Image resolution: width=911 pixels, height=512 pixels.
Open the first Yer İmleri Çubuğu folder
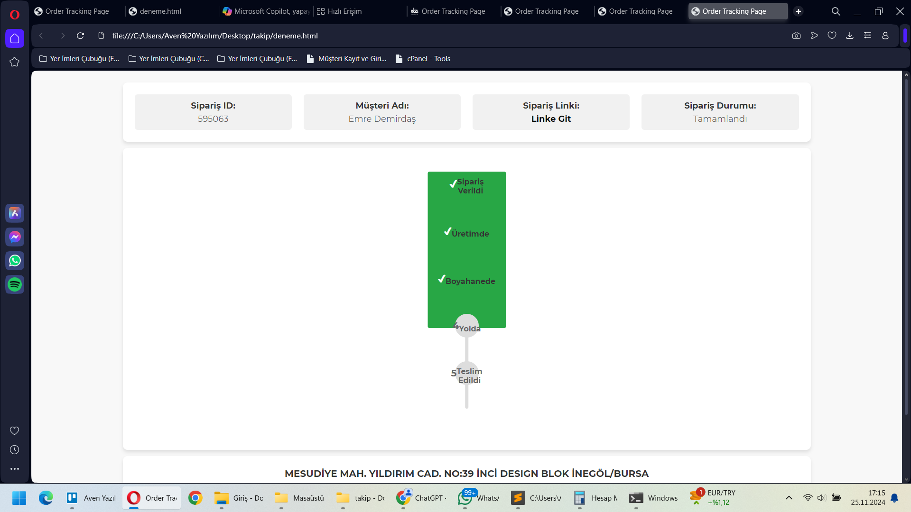[79, 59]
